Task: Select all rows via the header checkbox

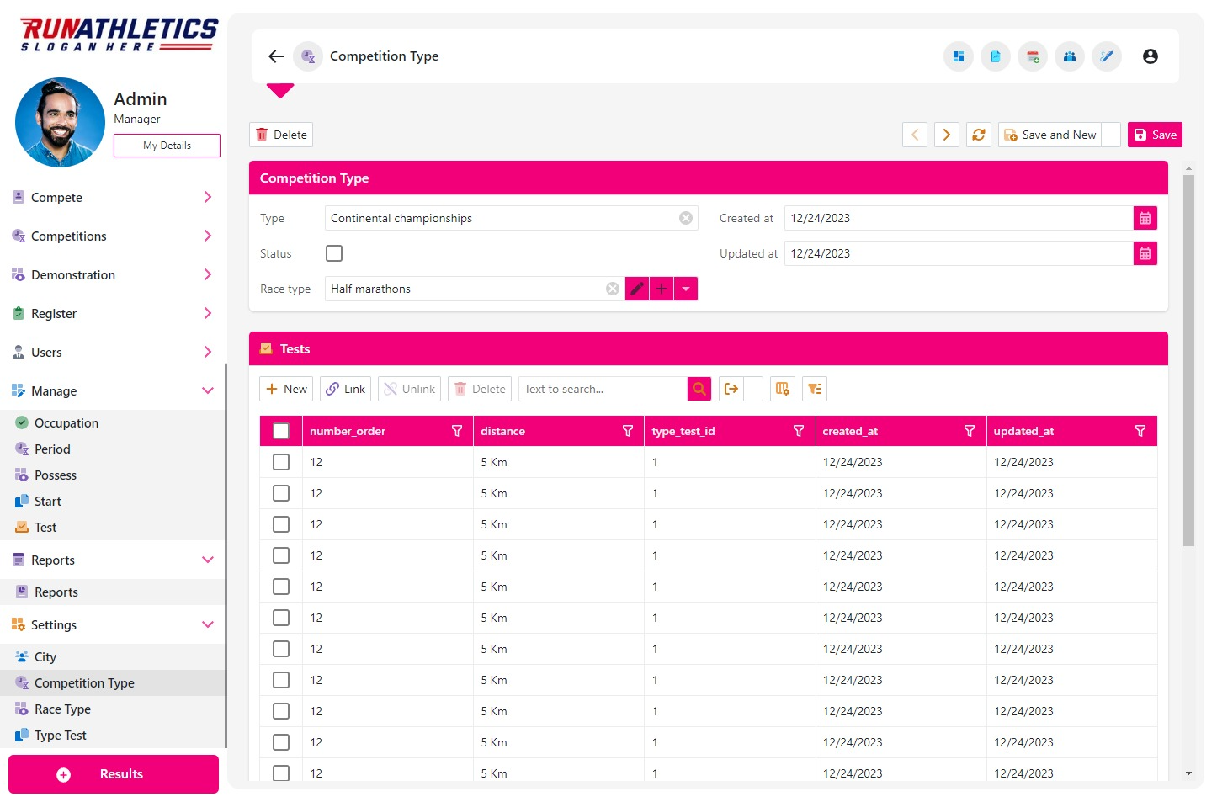Action: (x=281, y=430)
